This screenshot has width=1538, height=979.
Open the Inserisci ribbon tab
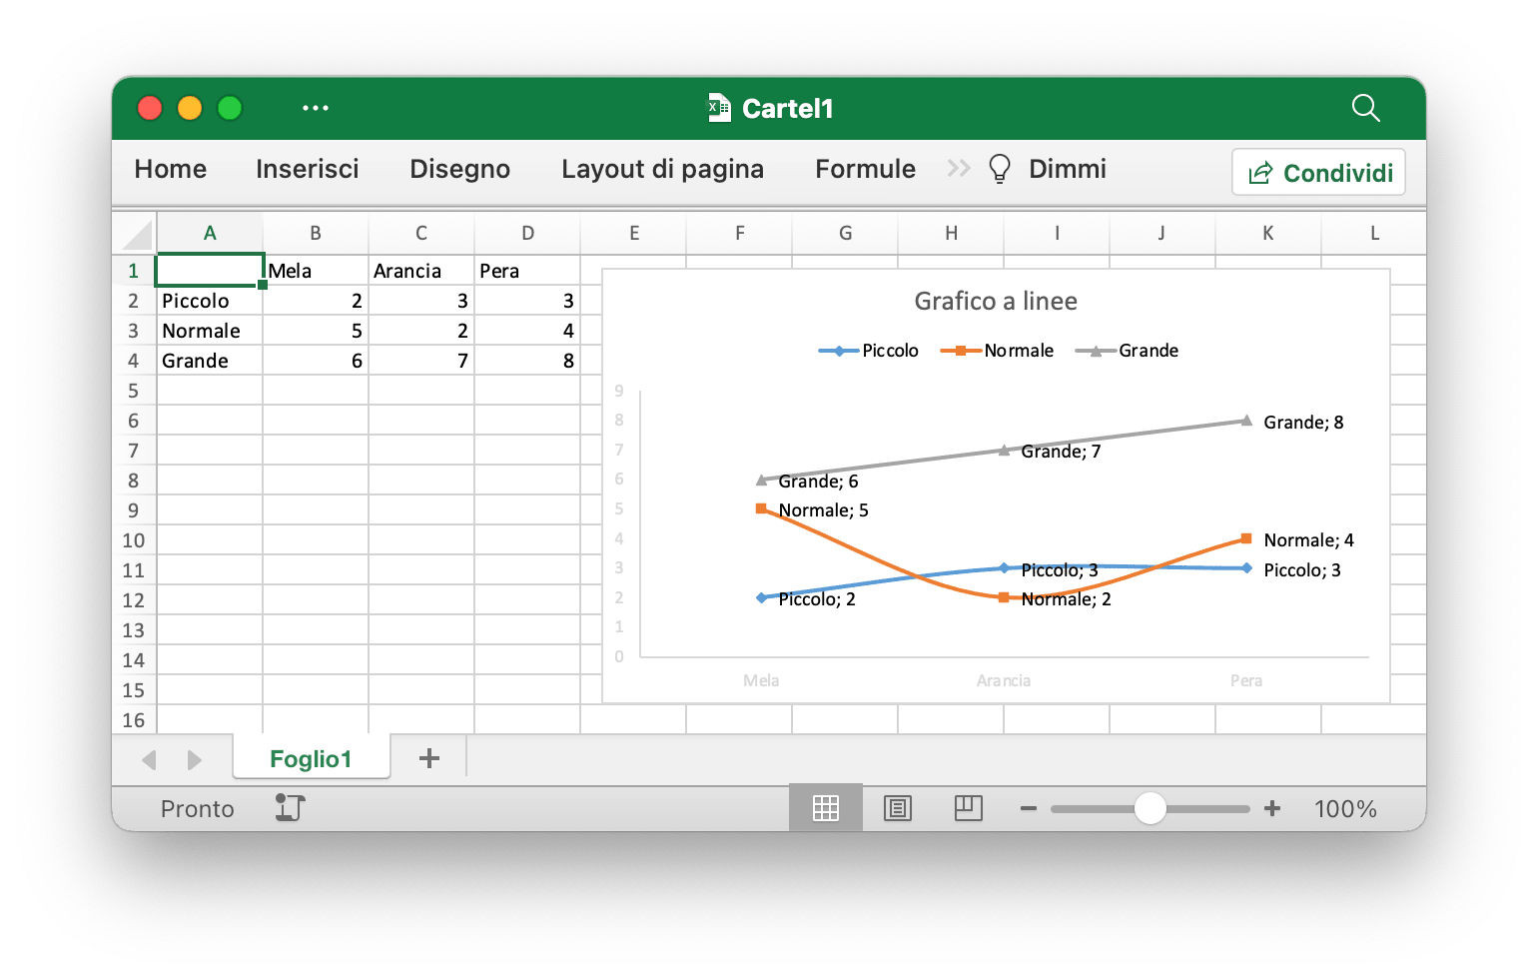[x=308, y=169]
